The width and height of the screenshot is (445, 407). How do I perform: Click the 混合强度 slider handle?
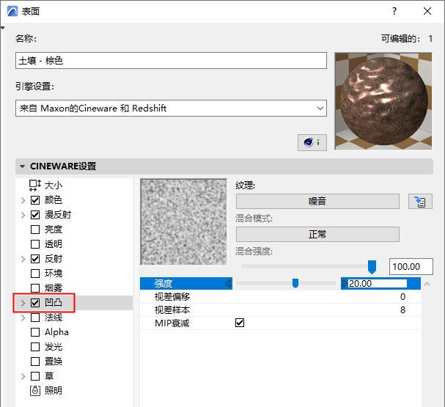point(372,267)
